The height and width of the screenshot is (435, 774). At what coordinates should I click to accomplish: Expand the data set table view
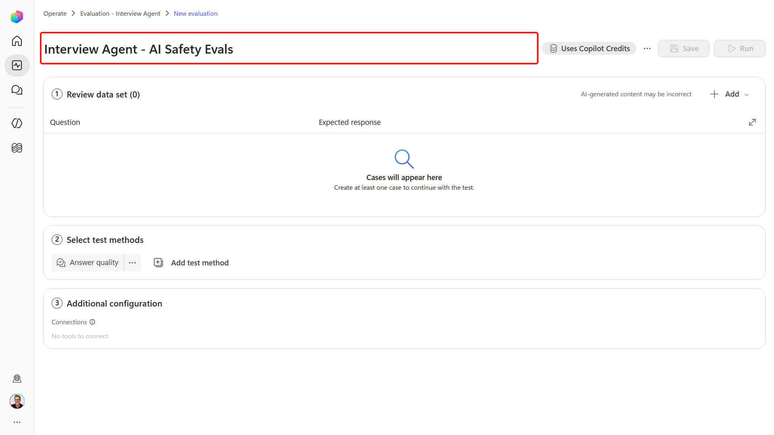[752, 122]
